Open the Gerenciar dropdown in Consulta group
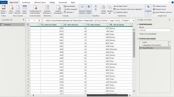Viewport: 174px width, 97px height. pyautogui.click(x=69, y=12)
